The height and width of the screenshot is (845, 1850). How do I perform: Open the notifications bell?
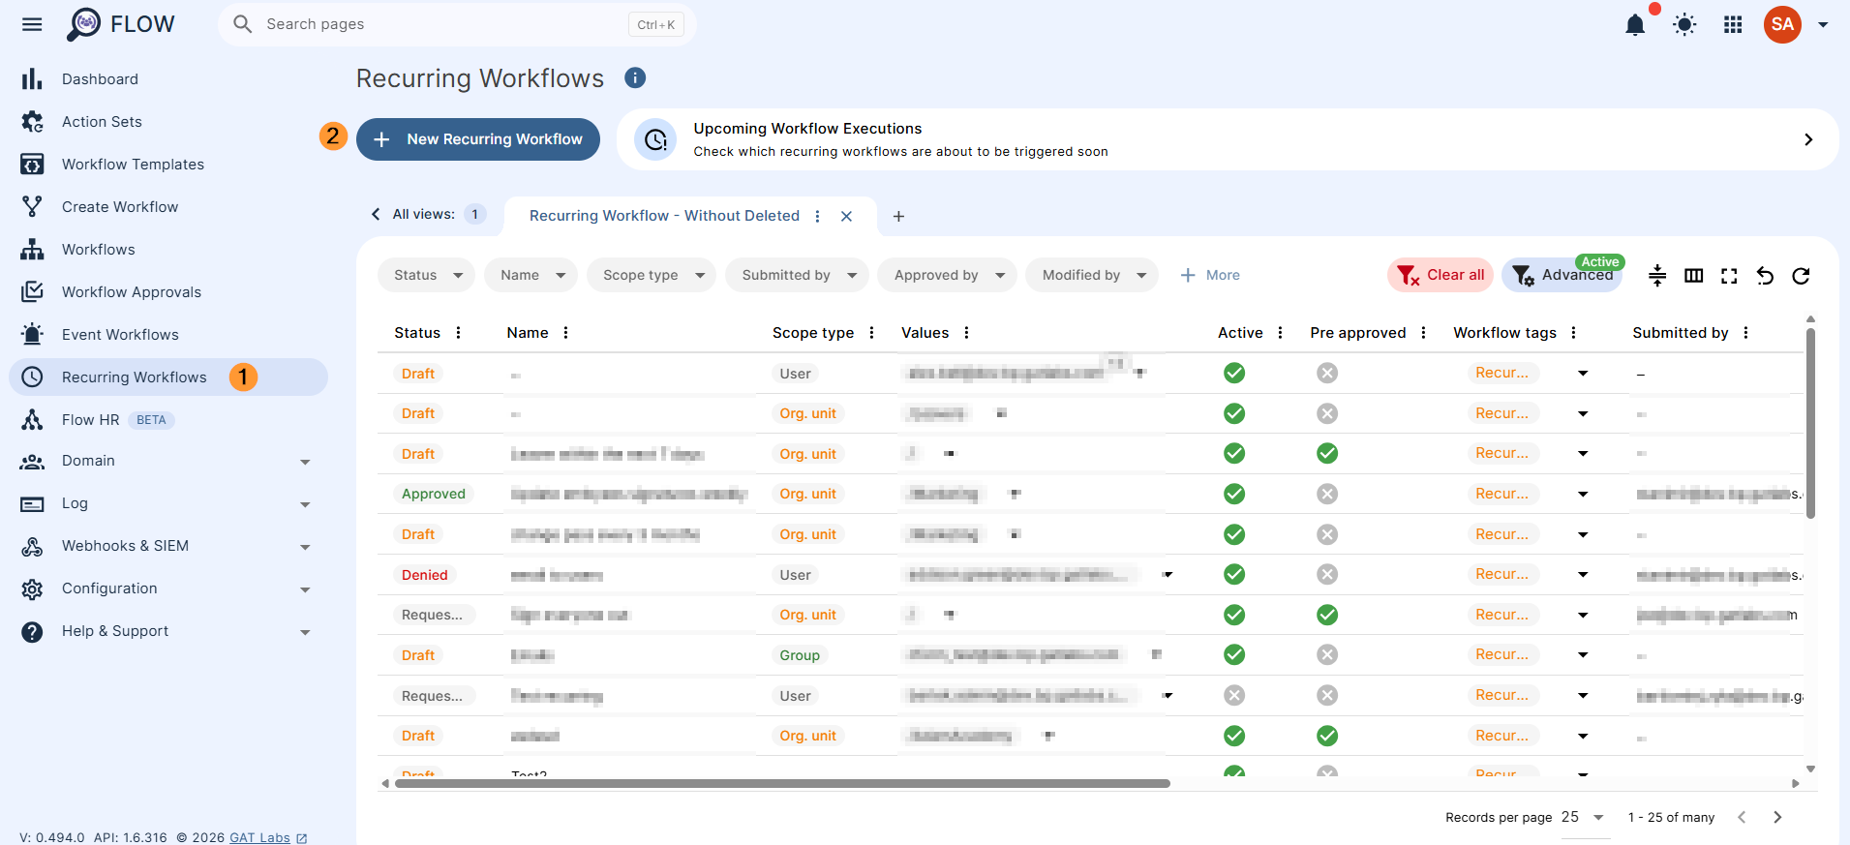pyautogui.click(x=1635, y=24)
